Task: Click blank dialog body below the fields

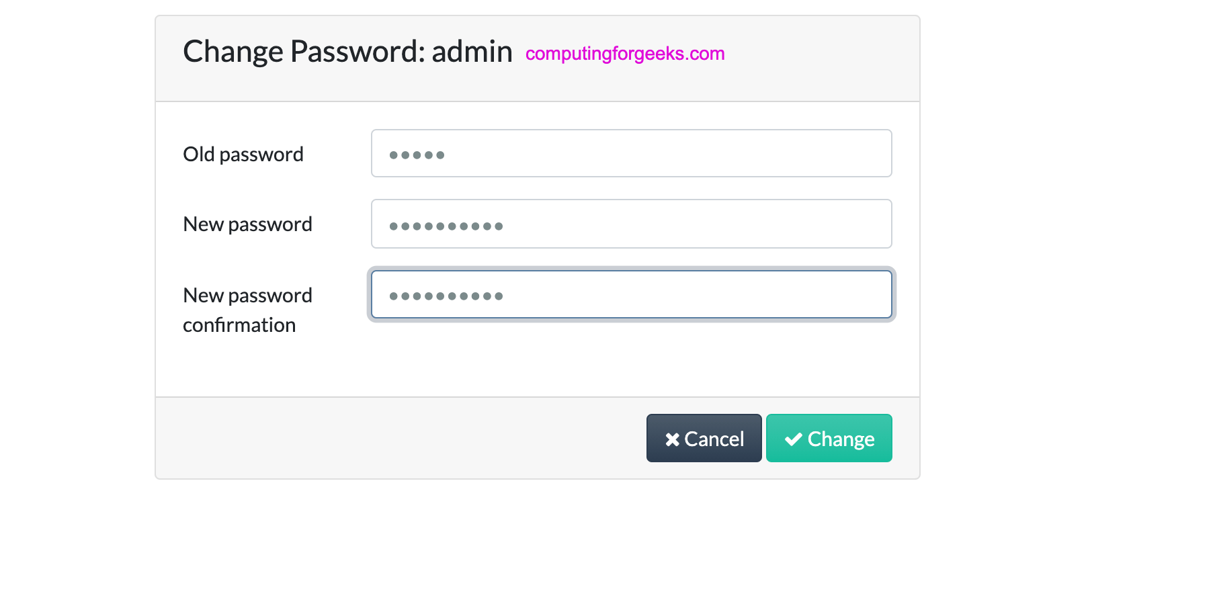Action: 538,363
